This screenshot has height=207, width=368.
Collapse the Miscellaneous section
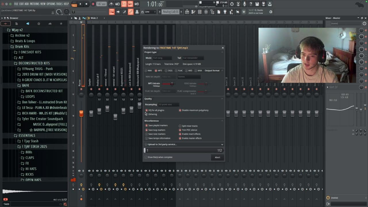pyautogui.click(x=222, y=121)
